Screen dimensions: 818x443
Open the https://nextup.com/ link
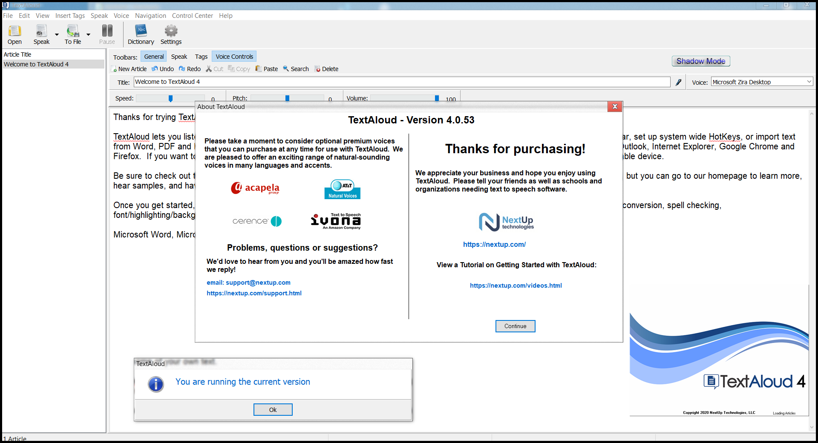click(494, 244)
